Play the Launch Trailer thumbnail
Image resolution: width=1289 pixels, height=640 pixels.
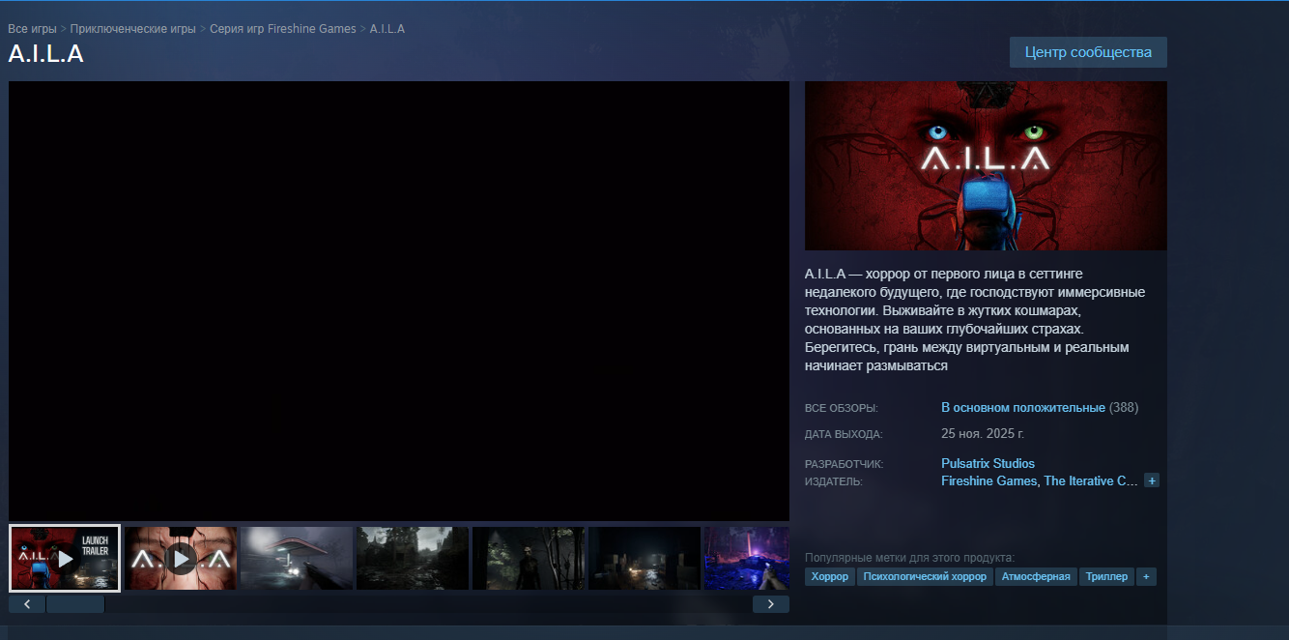tap(65, 558)
